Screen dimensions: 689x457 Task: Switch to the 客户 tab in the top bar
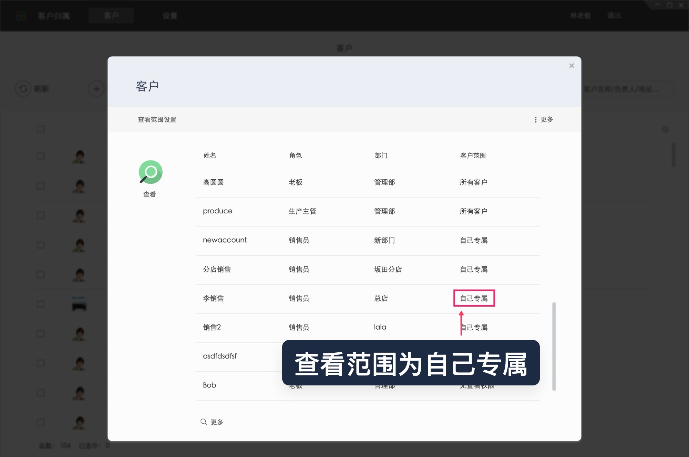click(111, 15)
